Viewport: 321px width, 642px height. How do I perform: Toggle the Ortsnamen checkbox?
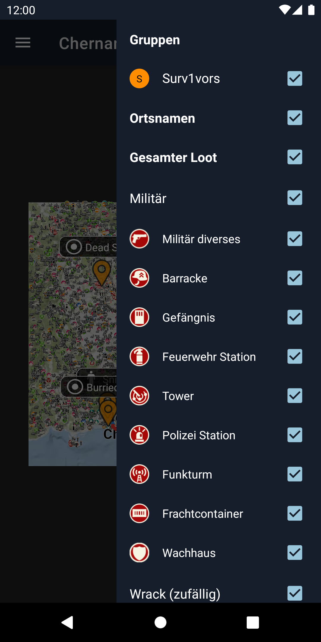pos(295,118)
